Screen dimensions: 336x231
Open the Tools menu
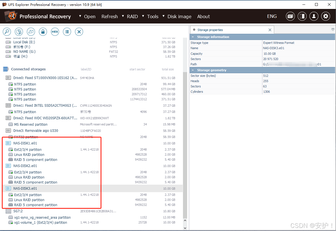(153, 16)
